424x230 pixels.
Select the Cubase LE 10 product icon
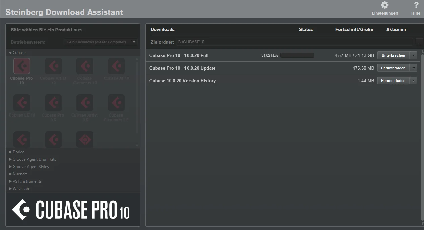pos(22,103)
